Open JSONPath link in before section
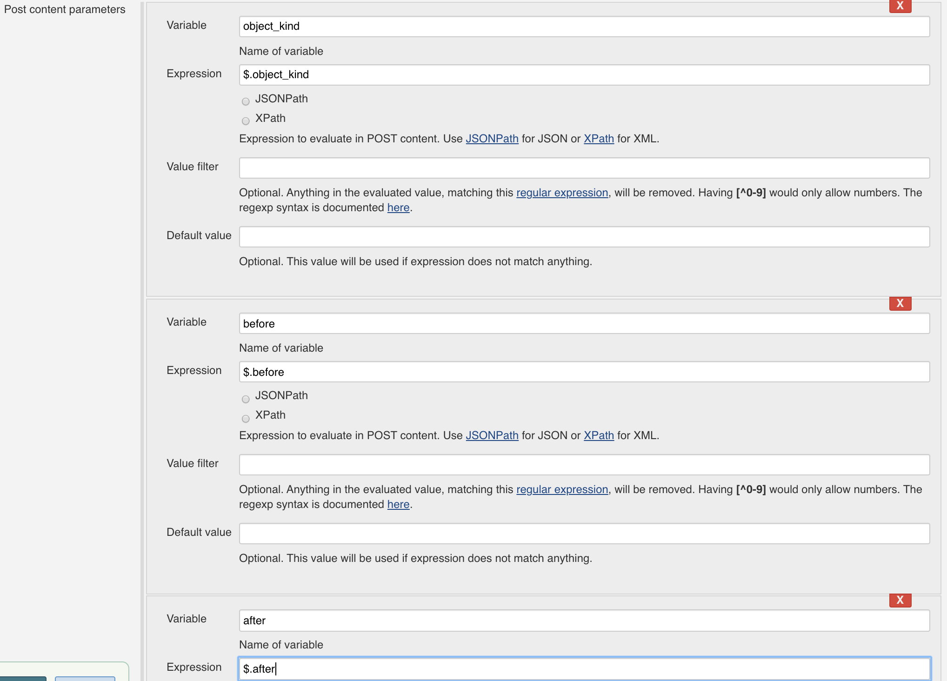This screenshot has width=947, height=681. (492, 435)
